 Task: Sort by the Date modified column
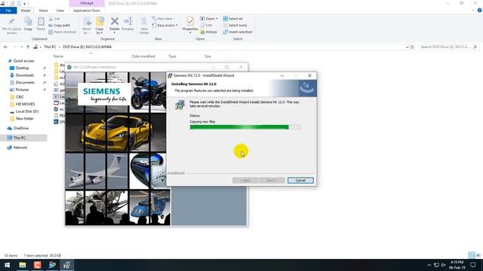click(x=143, y=56)
